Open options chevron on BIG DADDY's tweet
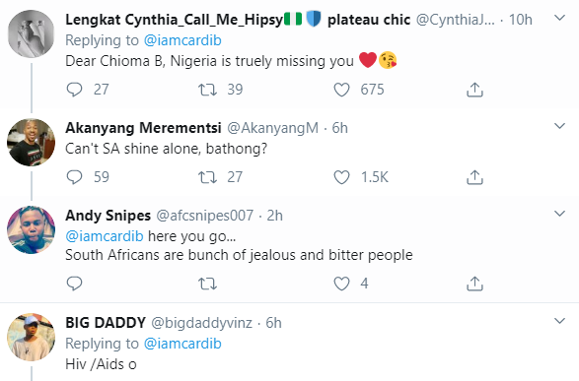Screen dimensions: 579x381 [x=560, y=321]
